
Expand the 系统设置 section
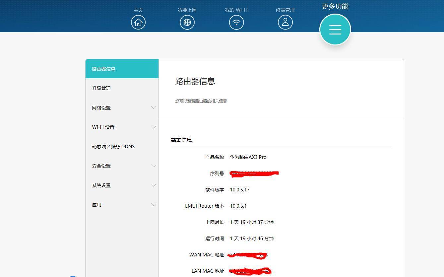122,185
